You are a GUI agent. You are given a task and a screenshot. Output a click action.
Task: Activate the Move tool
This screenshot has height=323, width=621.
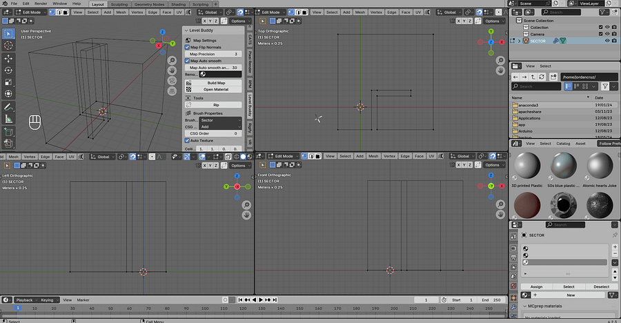[x=8, y=59]
